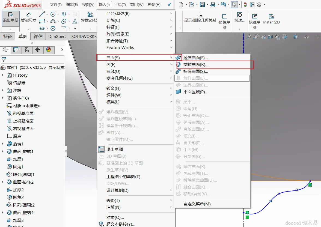Expand the 曲面-旋转4 feature node
The image size is (321, 227).
[3, 213]
